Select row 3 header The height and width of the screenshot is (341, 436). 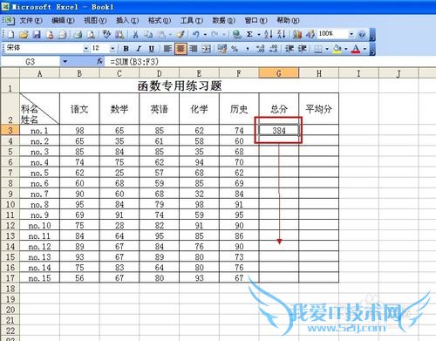[10, 130]
